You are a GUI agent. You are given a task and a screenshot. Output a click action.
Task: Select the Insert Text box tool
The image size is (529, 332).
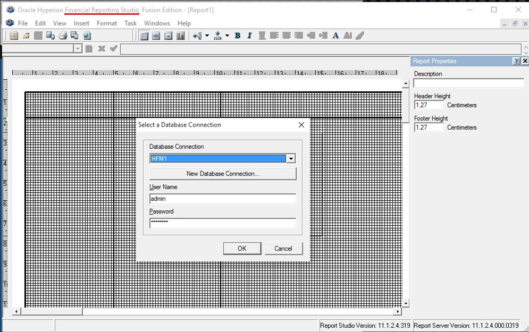click(x=156, y=36)
